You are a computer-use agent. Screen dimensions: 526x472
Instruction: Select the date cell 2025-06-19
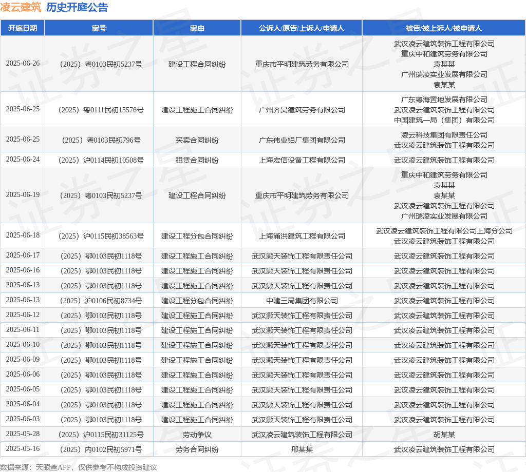23,194
